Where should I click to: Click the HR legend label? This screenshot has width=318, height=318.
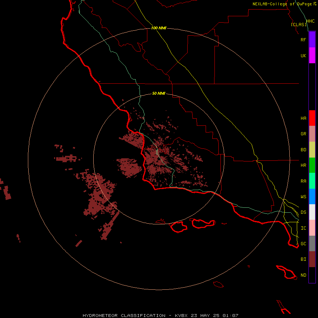click(x=303, y=165)
